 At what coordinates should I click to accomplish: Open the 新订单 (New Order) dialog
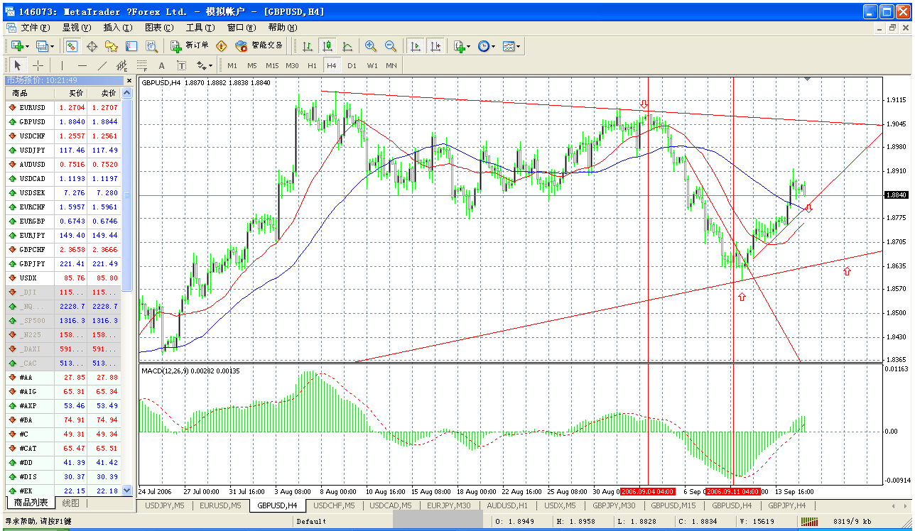click(190, 45)
